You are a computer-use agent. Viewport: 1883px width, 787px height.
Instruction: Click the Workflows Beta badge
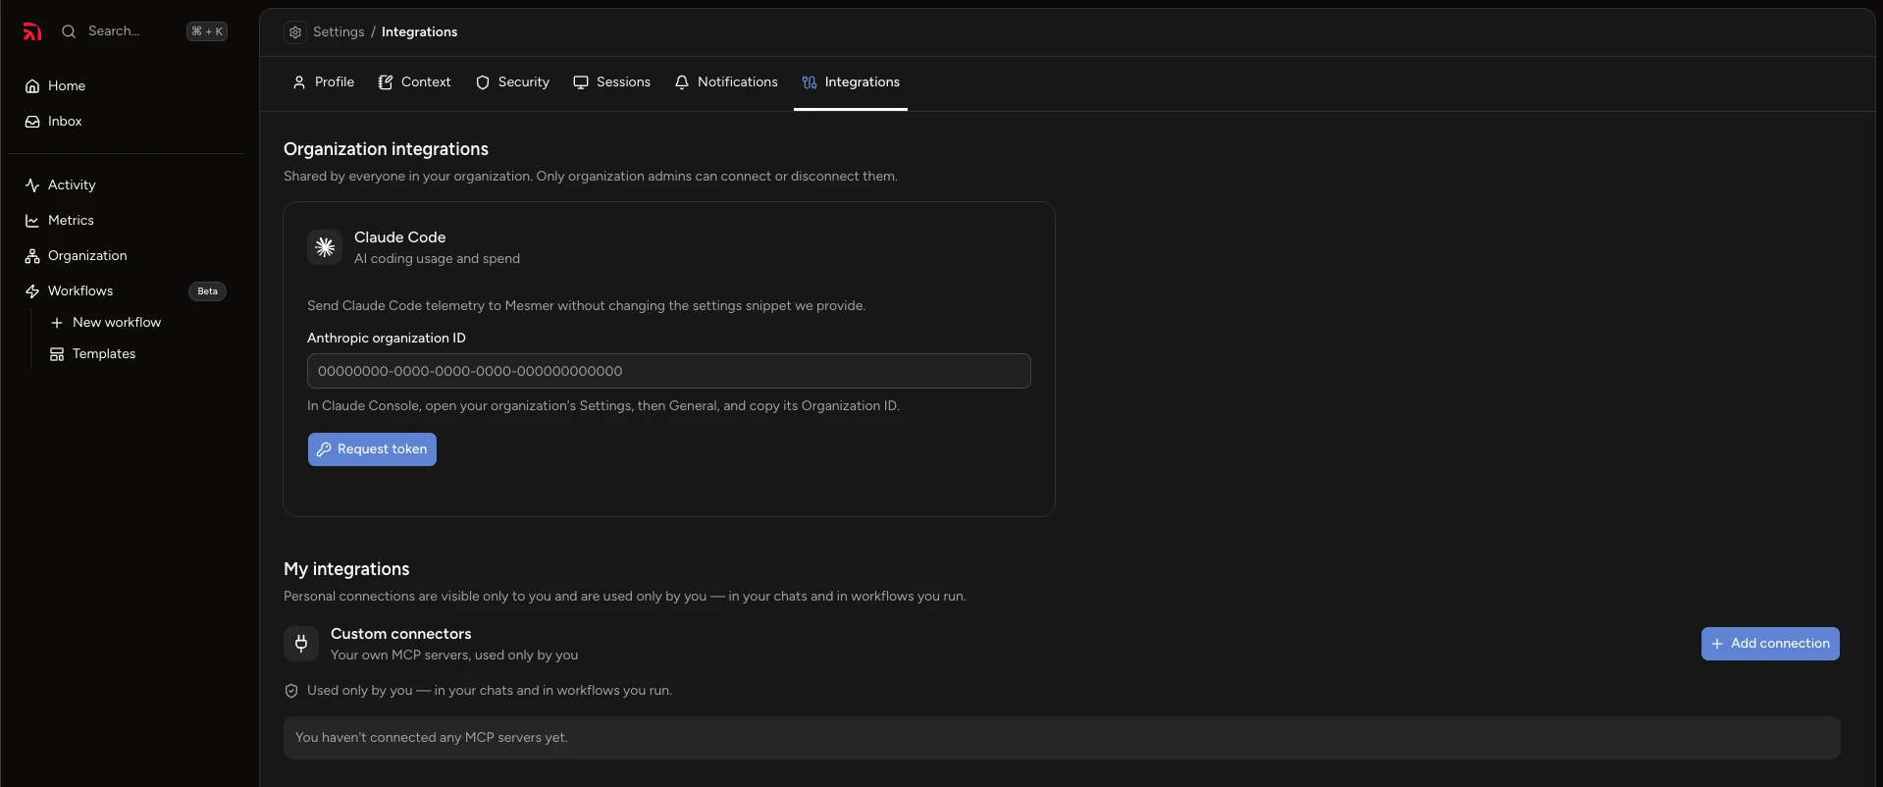[207, 291]
